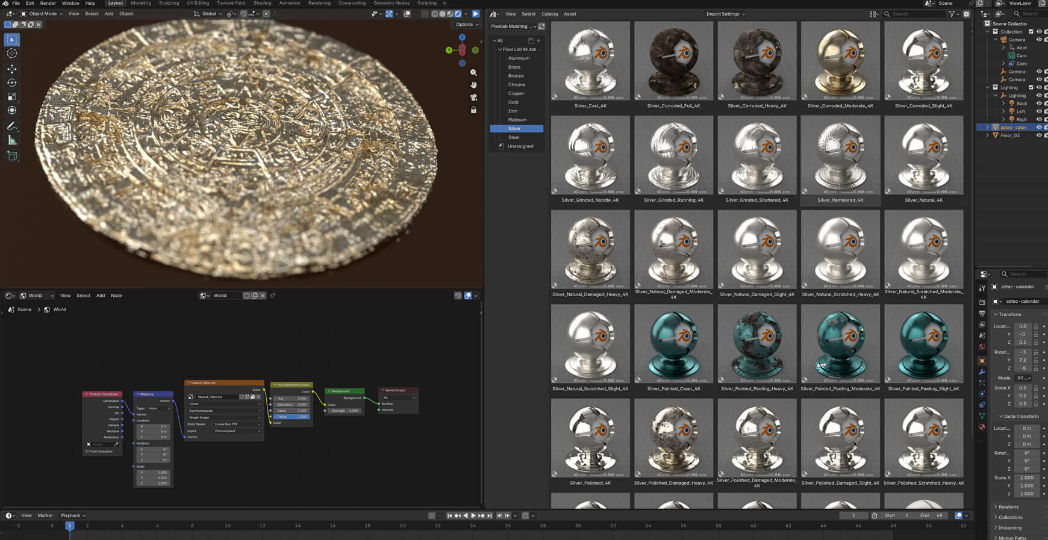Select the Move tool
Viewport: 1048px width, 540px height.
pyautogui.click(x=12, y=69)
